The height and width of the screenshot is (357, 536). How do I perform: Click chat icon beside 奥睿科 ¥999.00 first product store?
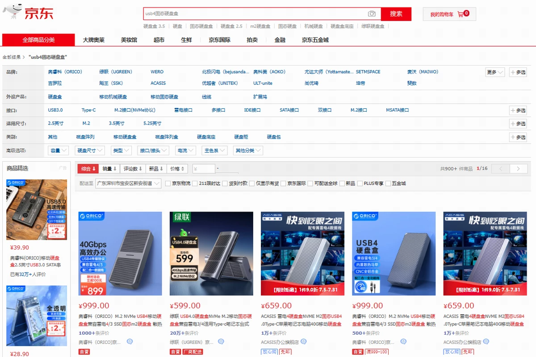pos(130,342)
